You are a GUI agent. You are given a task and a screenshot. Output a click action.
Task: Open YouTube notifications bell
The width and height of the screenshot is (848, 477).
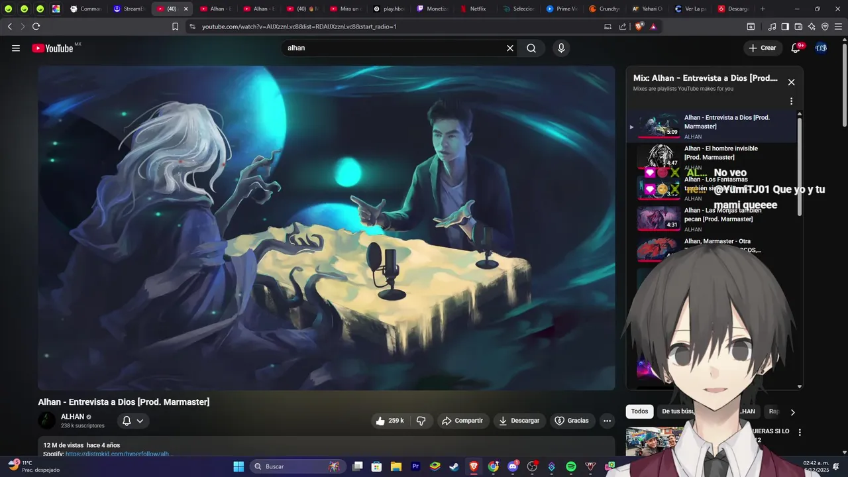(796, 48)
